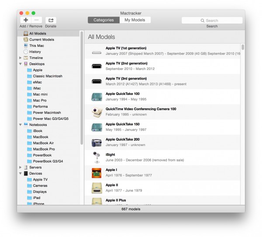Select the Desktops category icon
Image resolution: width=262 pixels, height=237 pixels.
[26, 64]
